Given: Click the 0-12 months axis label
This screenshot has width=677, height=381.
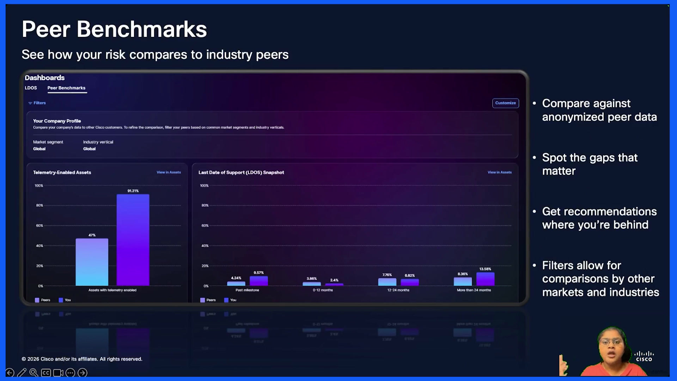Looking at the screenshot, I should [323, 290].
